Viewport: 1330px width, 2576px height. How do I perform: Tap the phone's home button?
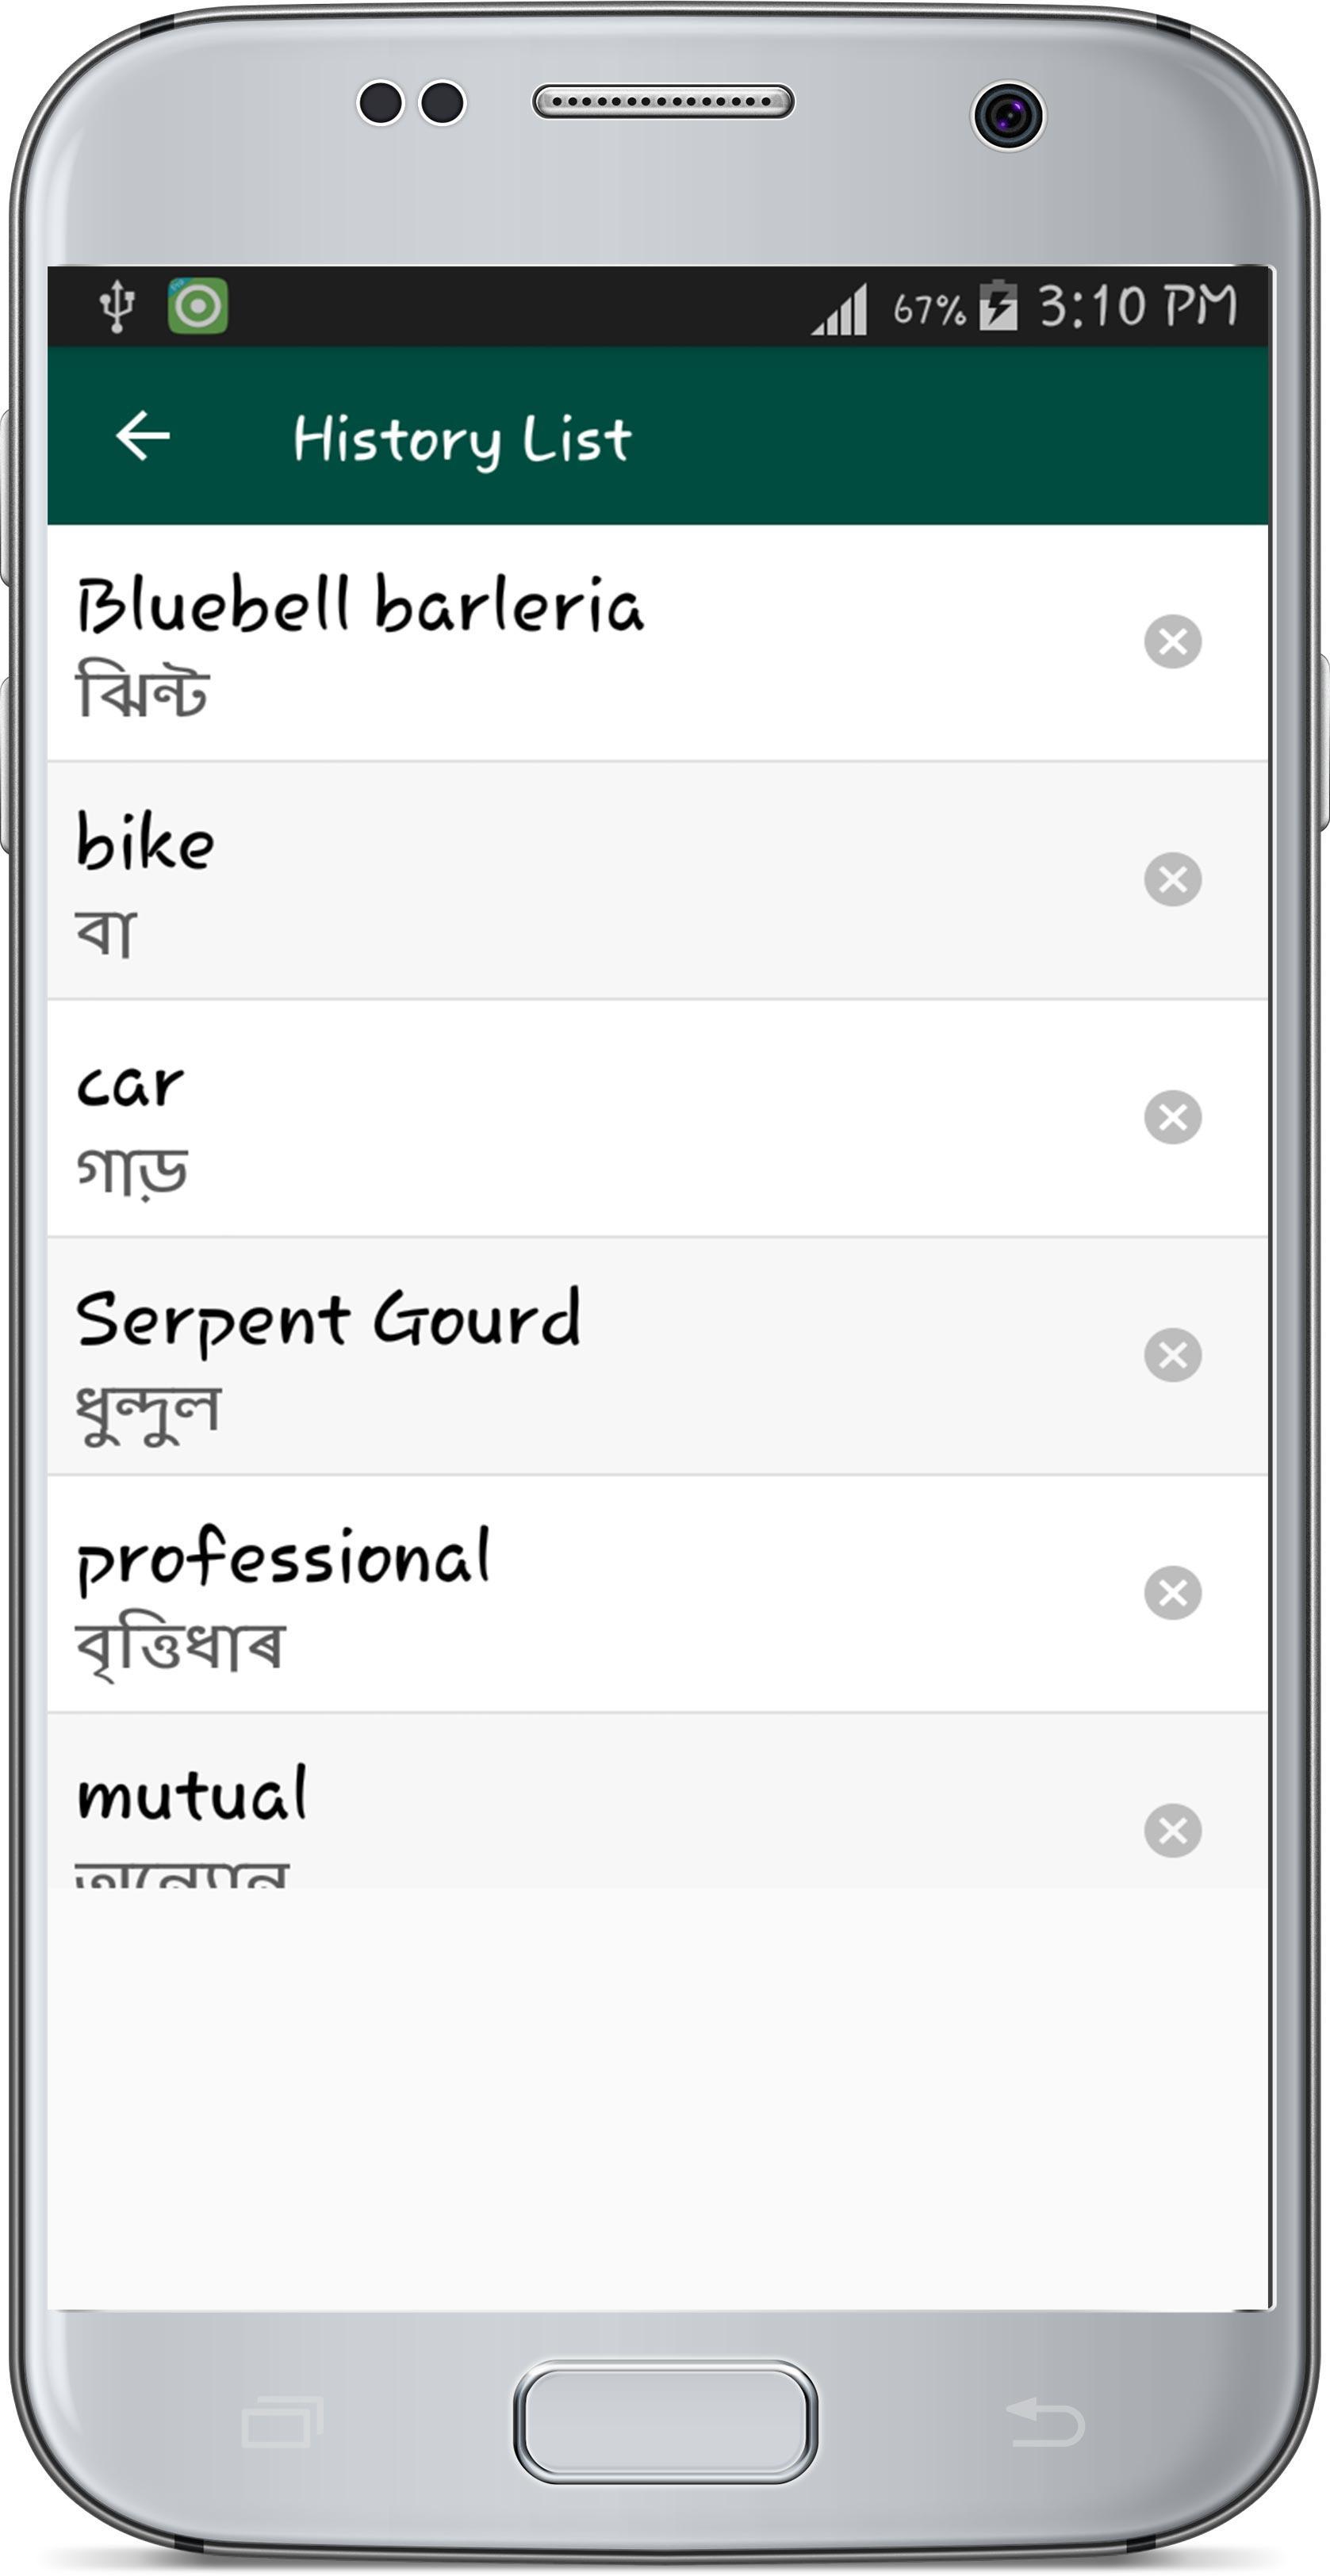665,2421
